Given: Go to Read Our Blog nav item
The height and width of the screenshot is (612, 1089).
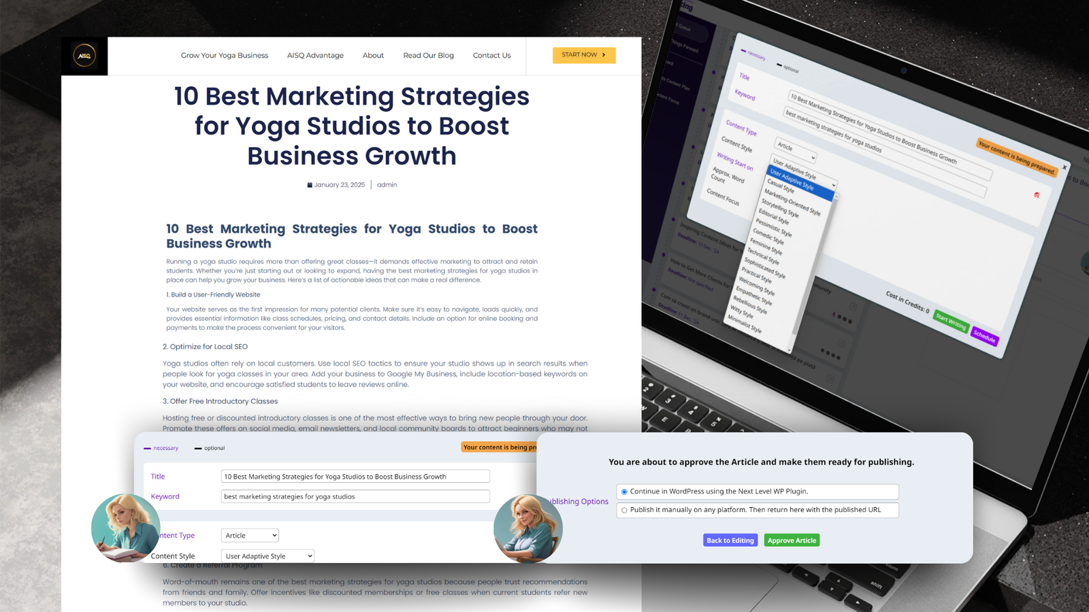Looking at the screenshot, I should (428, 56).
